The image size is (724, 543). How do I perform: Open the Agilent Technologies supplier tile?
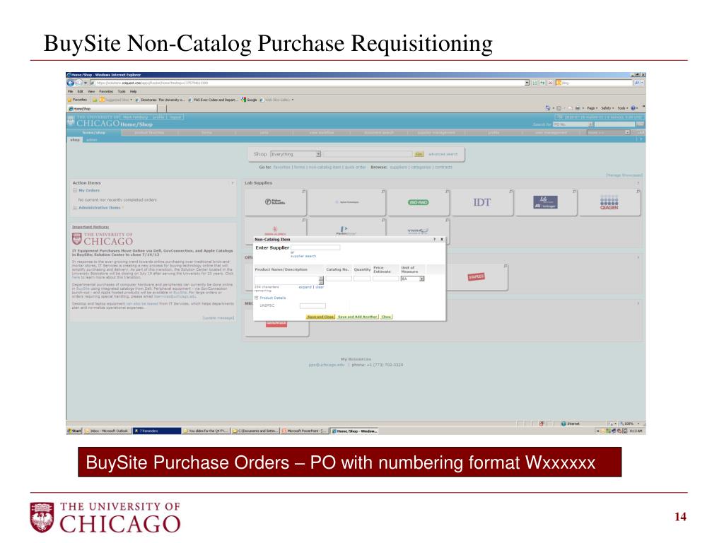346,202
